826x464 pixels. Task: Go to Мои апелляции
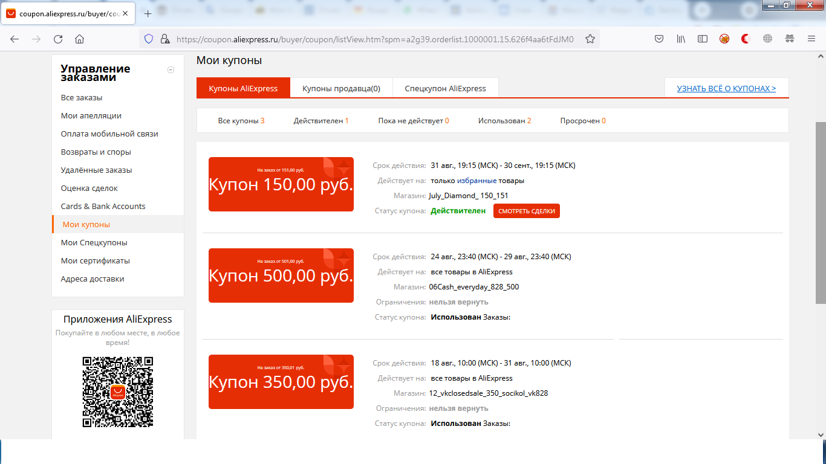[91, 116]
